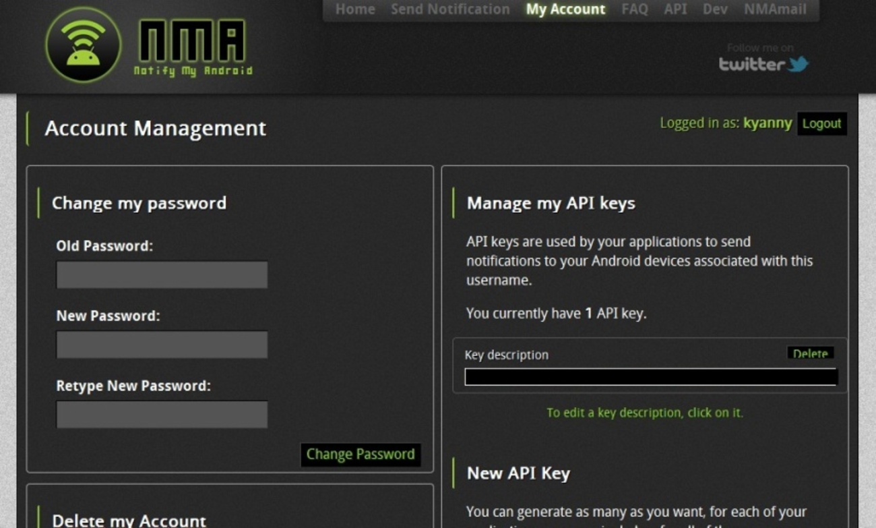Viewport: 876px width, 528px height.
Task: Open the FAQ page
Action: click(634, 9)
